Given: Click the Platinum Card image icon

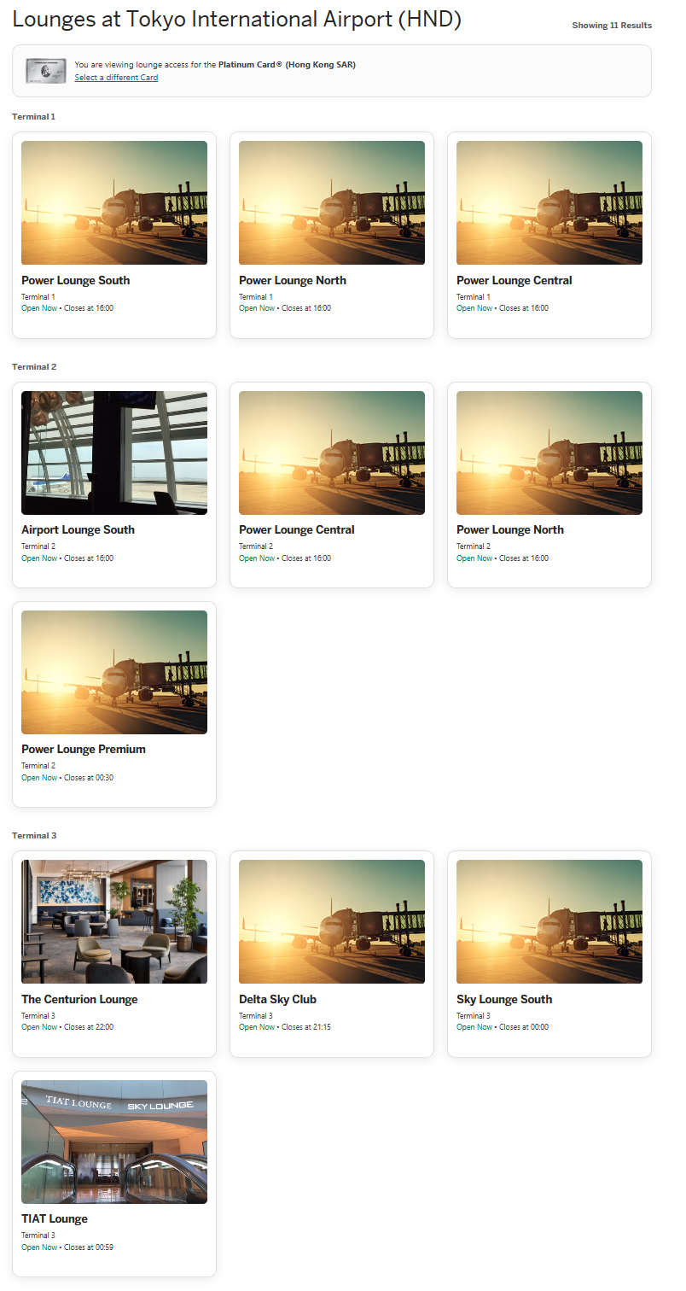Looking at the screenshot, I should tap(45, 70).
